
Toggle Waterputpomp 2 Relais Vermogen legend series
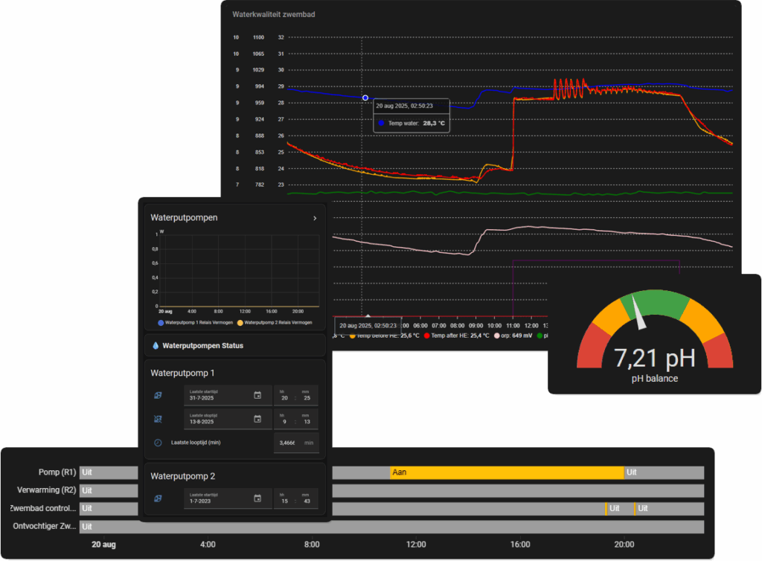point(275,322)
